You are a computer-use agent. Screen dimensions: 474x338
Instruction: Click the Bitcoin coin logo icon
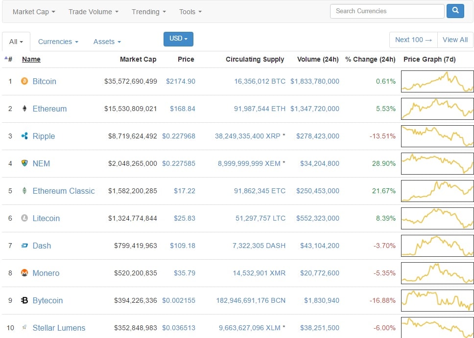point(24,81)
